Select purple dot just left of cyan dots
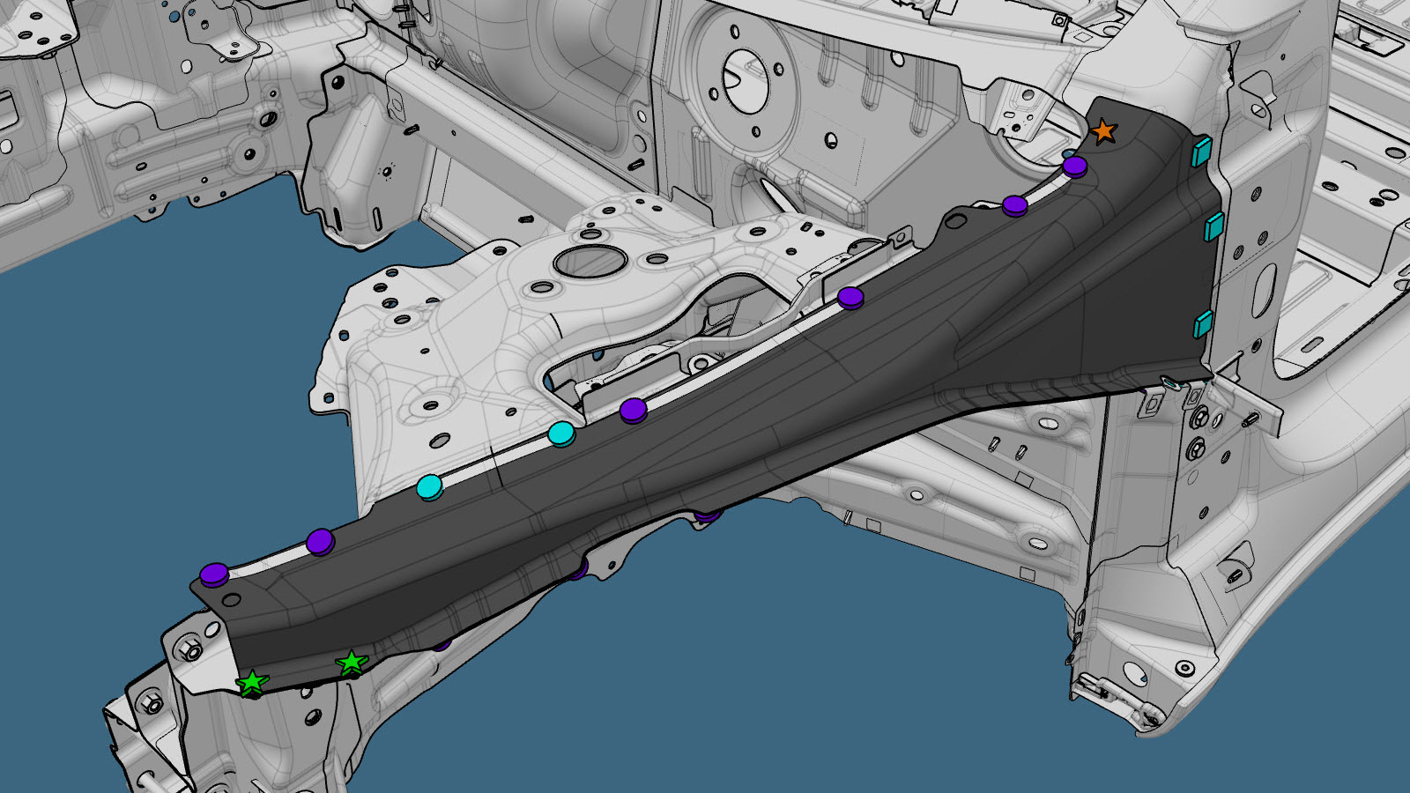The width and height of the screenshot is (1410, 793). coord(320,541)
